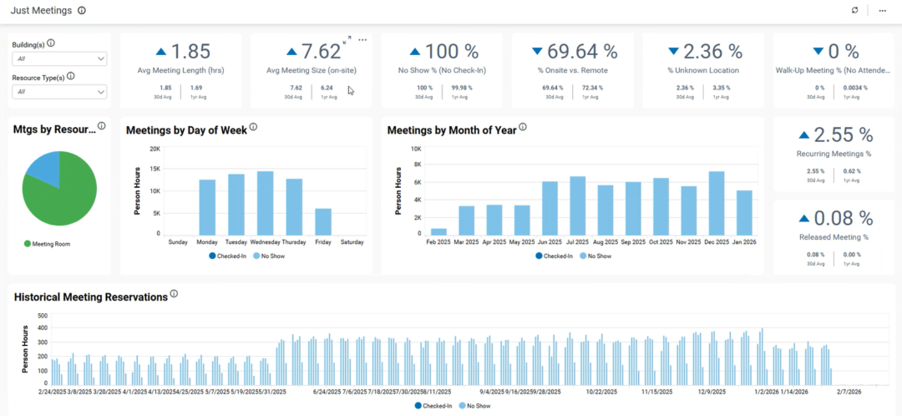Viewport: 902px width, 416px height.
Task: Click info icon beside Building(s) label
Action: pyautogui.click(x=51, y=43)
